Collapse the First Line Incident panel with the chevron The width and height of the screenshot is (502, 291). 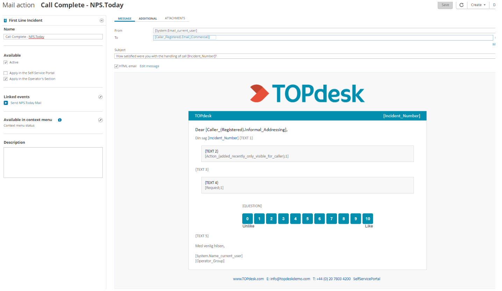102,20
